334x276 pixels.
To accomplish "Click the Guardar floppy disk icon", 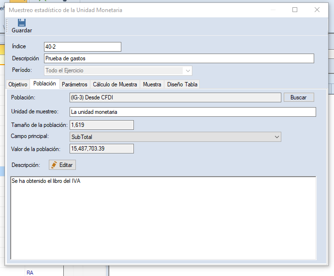I will point(22,23).
